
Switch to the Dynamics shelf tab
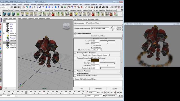pyautogui.click(x=31, y=10)
